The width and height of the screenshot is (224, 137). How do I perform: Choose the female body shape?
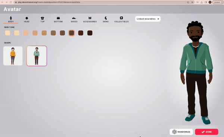13,56
